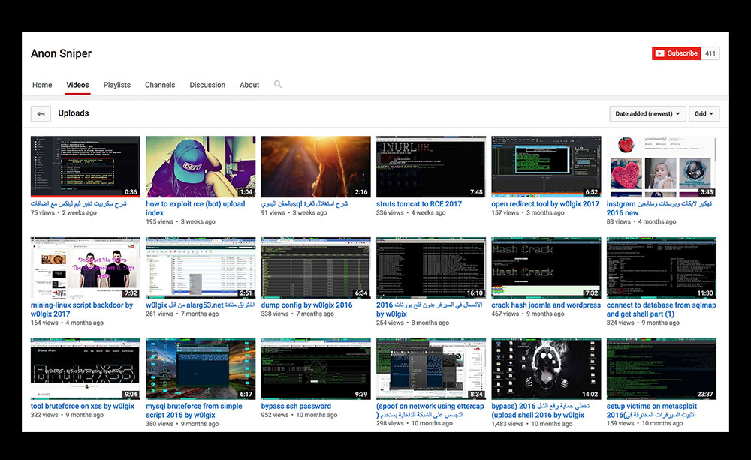Screen dimensions: 751x460
Task: Click thumbnail of girl wearing blue cap
Action: (201, 167)
